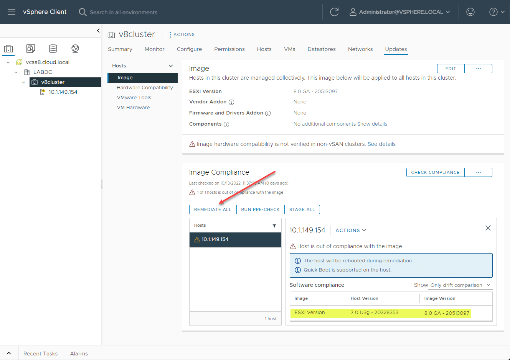510x360 pixels.
Task: Select v8cluster in the inventory tree
Action: click(x=65, y=82)
